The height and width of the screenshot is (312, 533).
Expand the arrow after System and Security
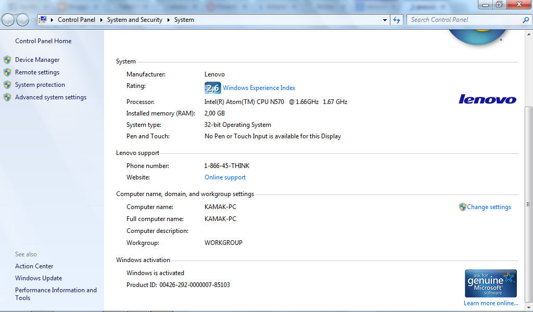168,20
